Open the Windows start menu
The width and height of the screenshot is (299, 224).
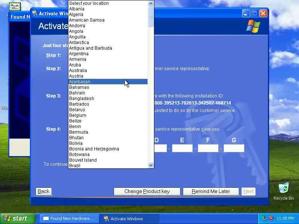tap(18, 218)
